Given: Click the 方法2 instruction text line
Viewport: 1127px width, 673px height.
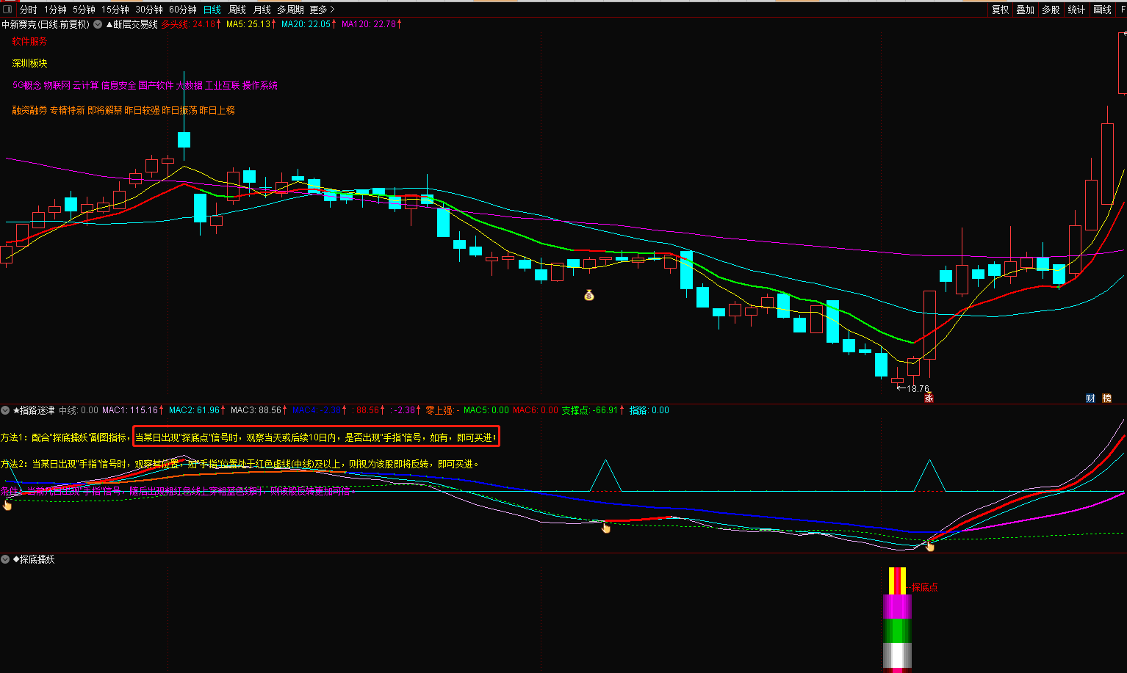Looking at the screenshot, I should 240,464.
